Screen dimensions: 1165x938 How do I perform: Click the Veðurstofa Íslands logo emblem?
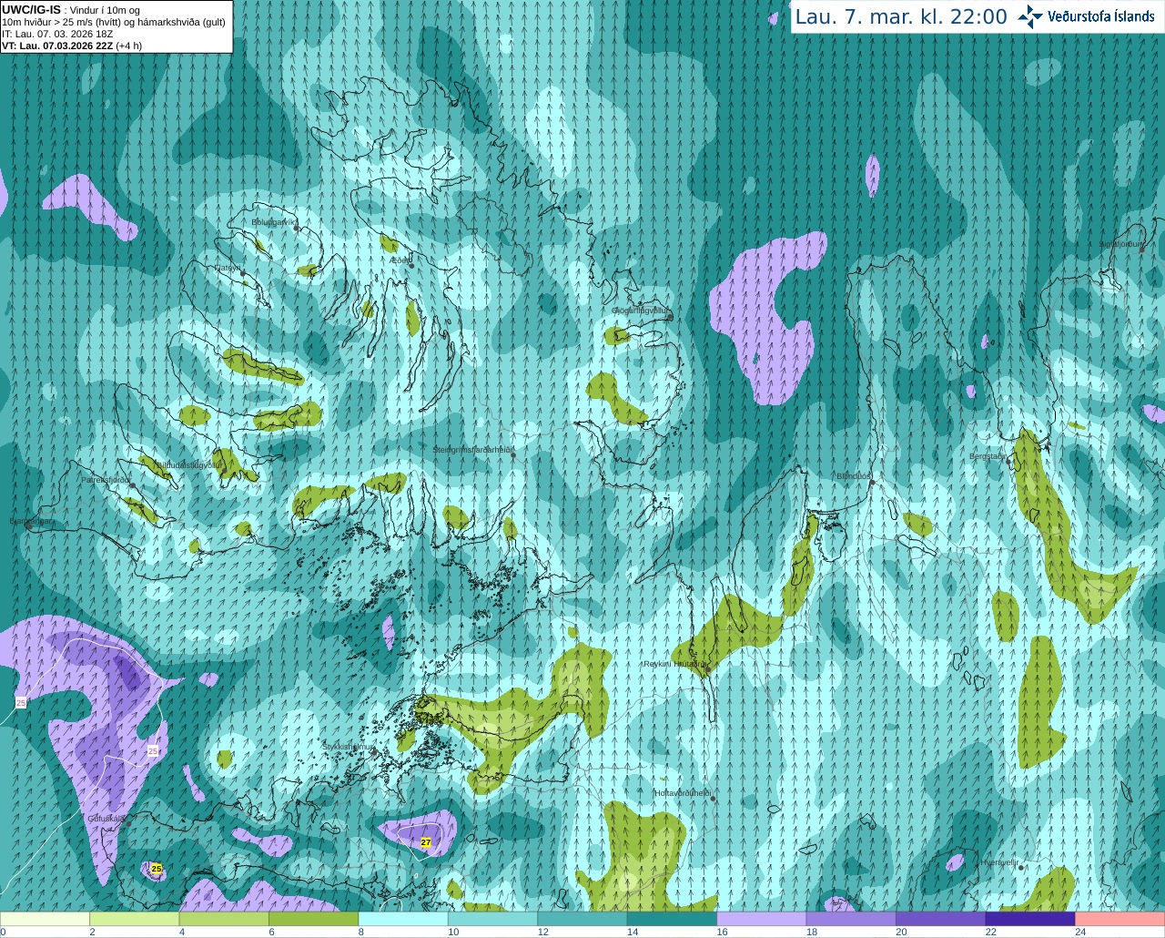tap(1030, 16)
